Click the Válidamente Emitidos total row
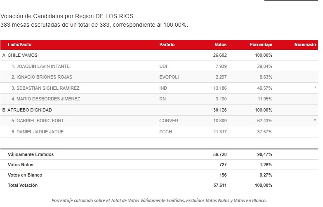The height and width of the screenshot is (207, 323). coord(159,154)
